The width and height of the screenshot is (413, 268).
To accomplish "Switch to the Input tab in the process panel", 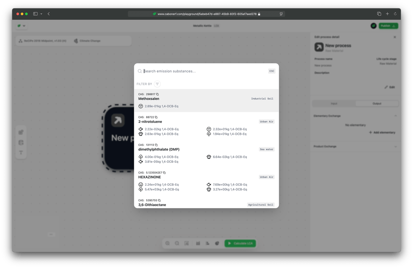I will pos(334,104).
